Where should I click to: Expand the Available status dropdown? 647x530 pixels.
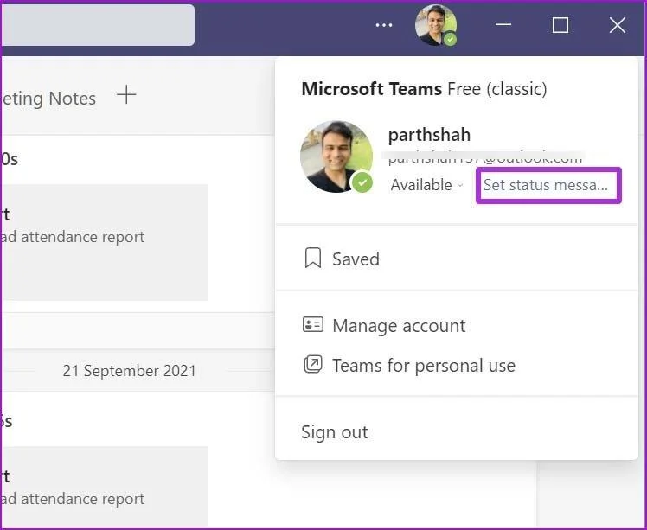426,185
